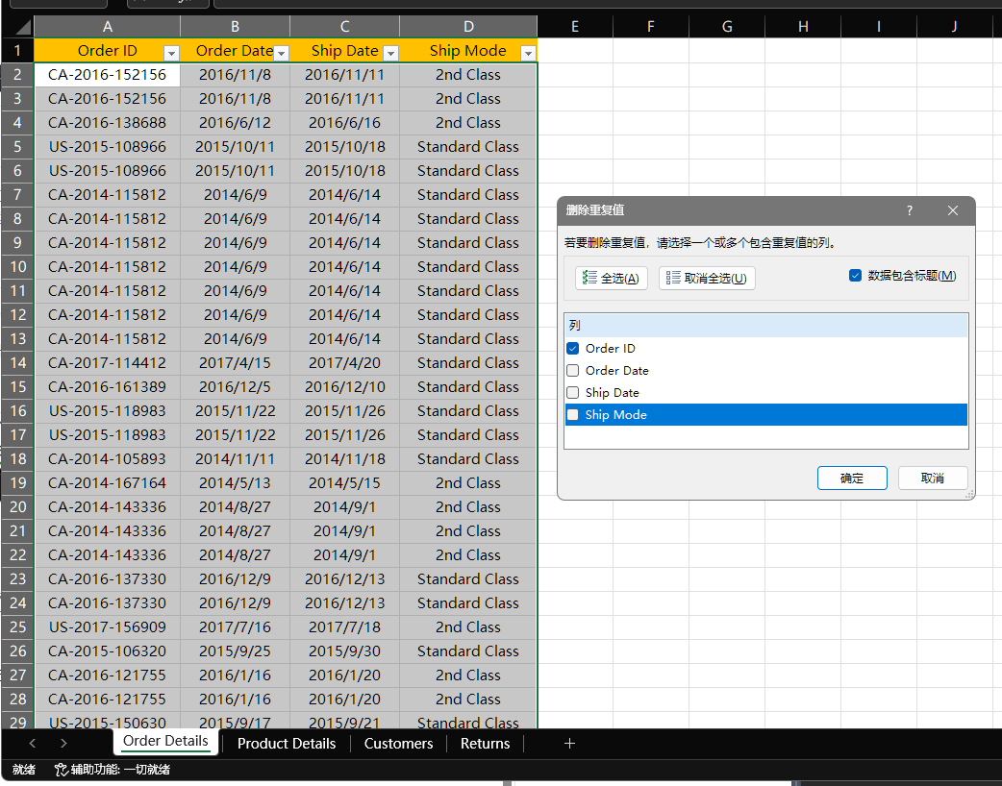Screen dimensions: 1002x786
Task: Click the Select All icon button in dialog
Action: (x=612, y=279)
